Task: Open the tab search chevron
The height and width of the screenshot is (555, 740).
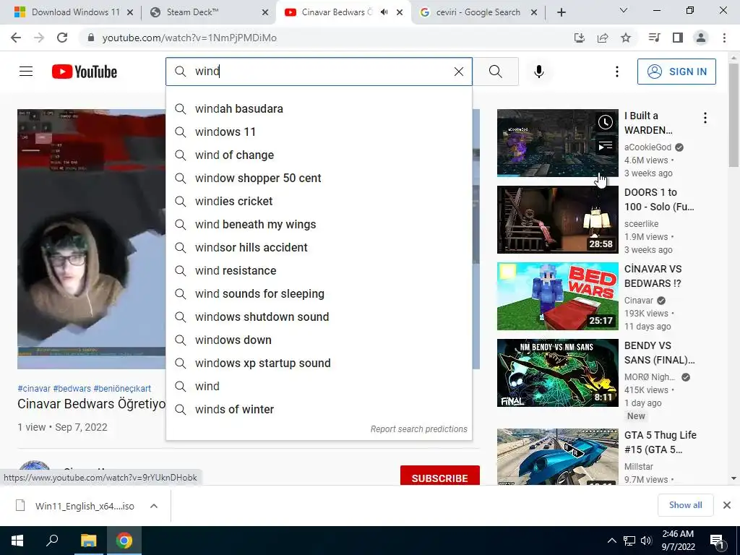Action: [624, 10]
